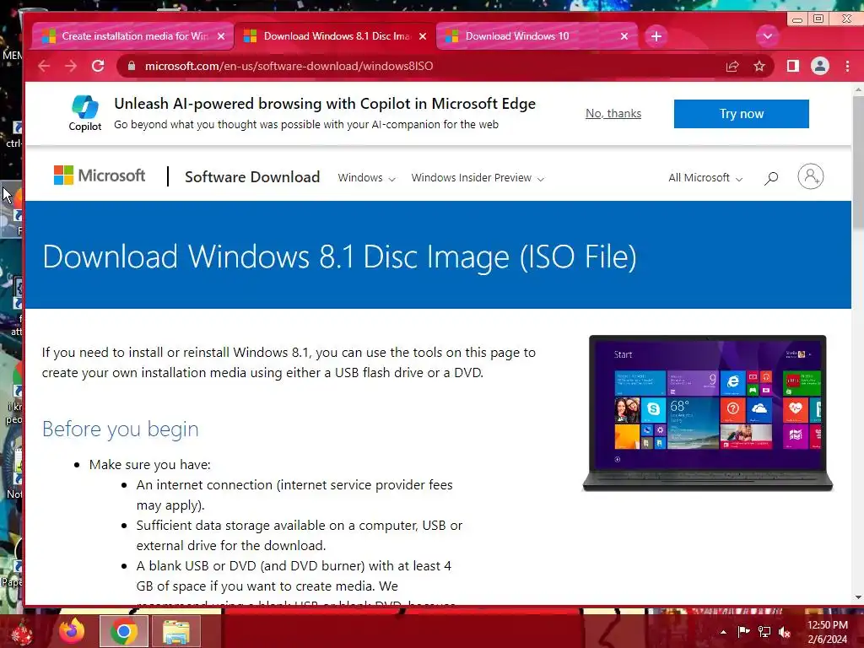Click the 'Make sure you have:' text
This screenshot has height=648, width=864.
pos(150,465)
